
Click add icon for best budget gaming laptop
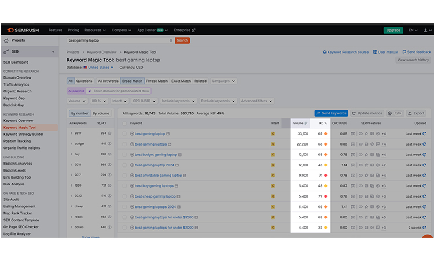pos(132,155)
